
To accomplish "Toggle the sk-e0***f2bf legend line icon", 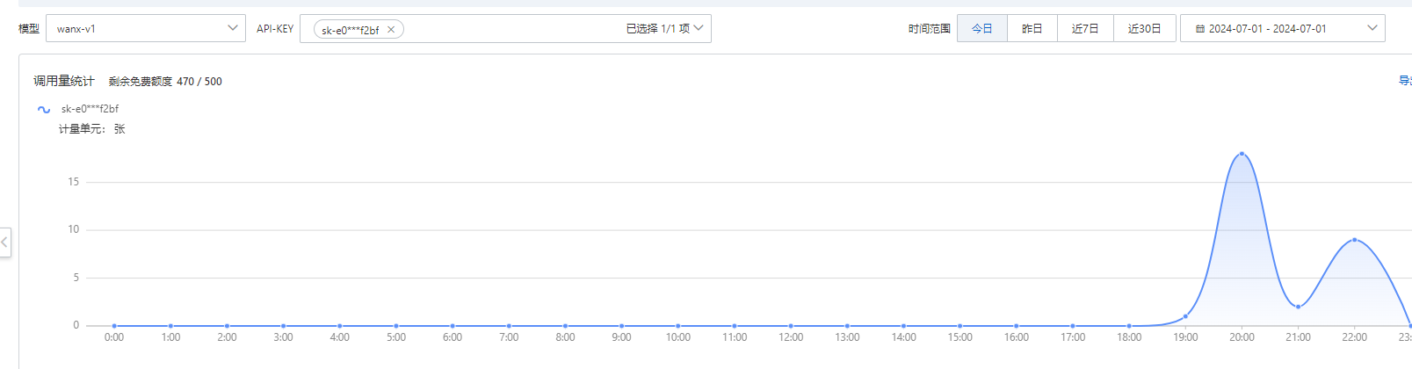I will point(44,110).
